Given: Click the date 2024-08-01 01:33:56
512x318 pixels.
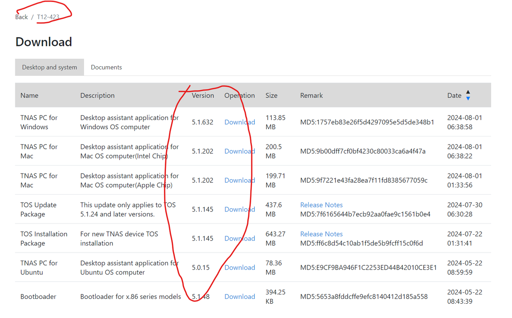Looking at the screenshot, I should click(465, 180).
